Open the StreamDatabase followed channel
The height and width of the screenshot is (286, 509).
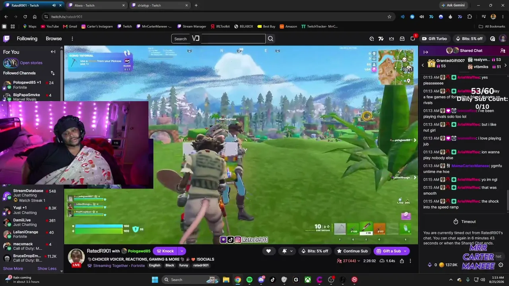tap(30, 195)
